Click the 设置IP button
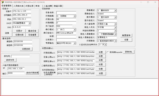Viewport: 159px width, 96px height. pyautogui.click(x=19, y=31)
